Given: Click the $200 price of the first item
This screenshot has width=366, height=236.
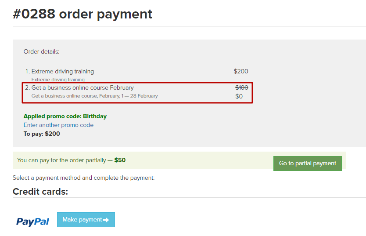Looking at the screenshot, I should point(241,71).
